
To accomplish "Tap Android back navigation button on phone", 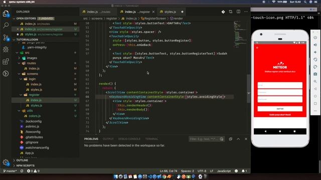I will (265, 131).
